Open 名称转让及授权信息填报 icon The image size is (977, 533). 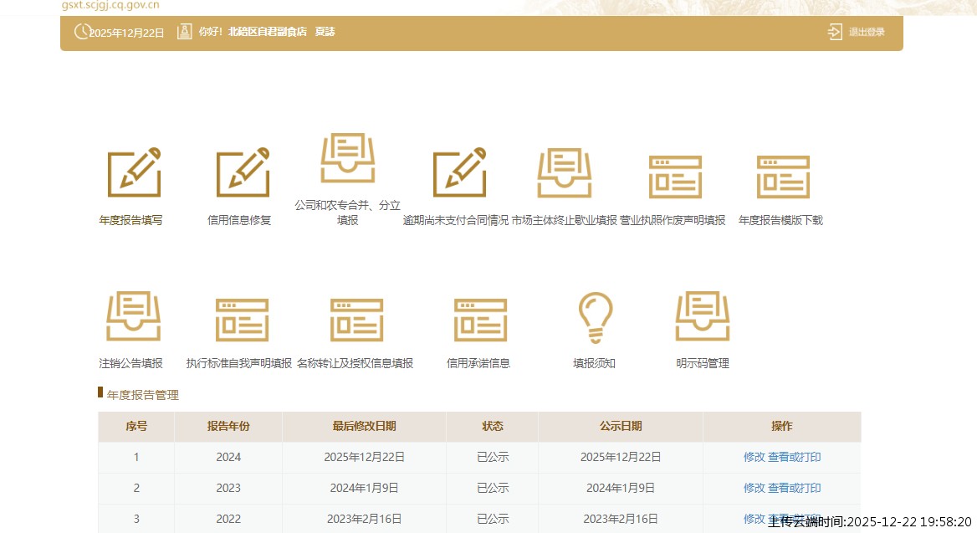356,319
